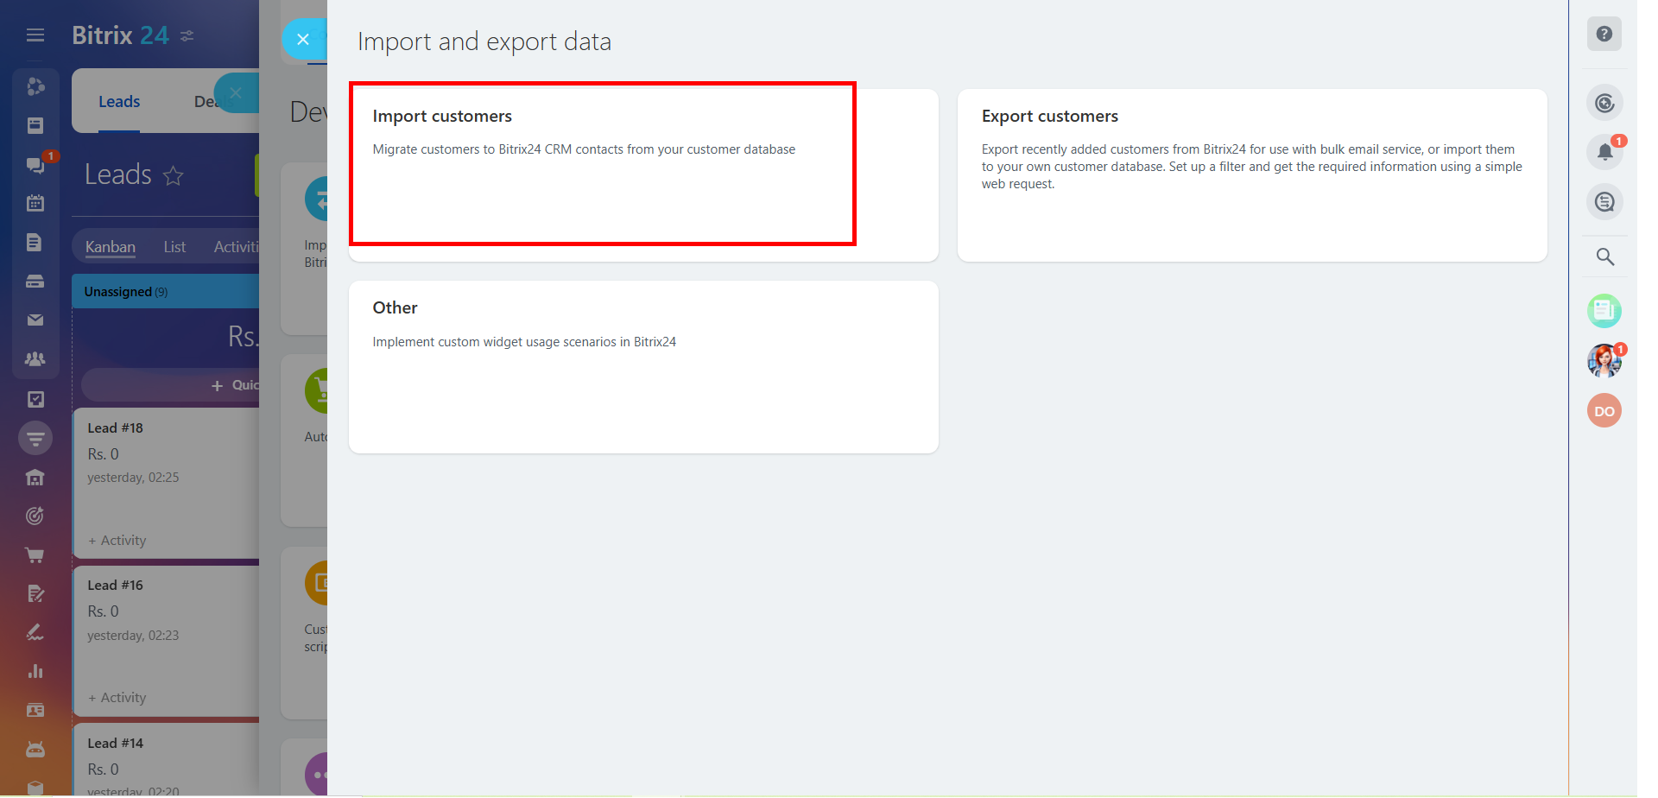
Task: Open the Tasks checkmark icon in sidebar
Action: pyautogui.click(x=35, y=399)
